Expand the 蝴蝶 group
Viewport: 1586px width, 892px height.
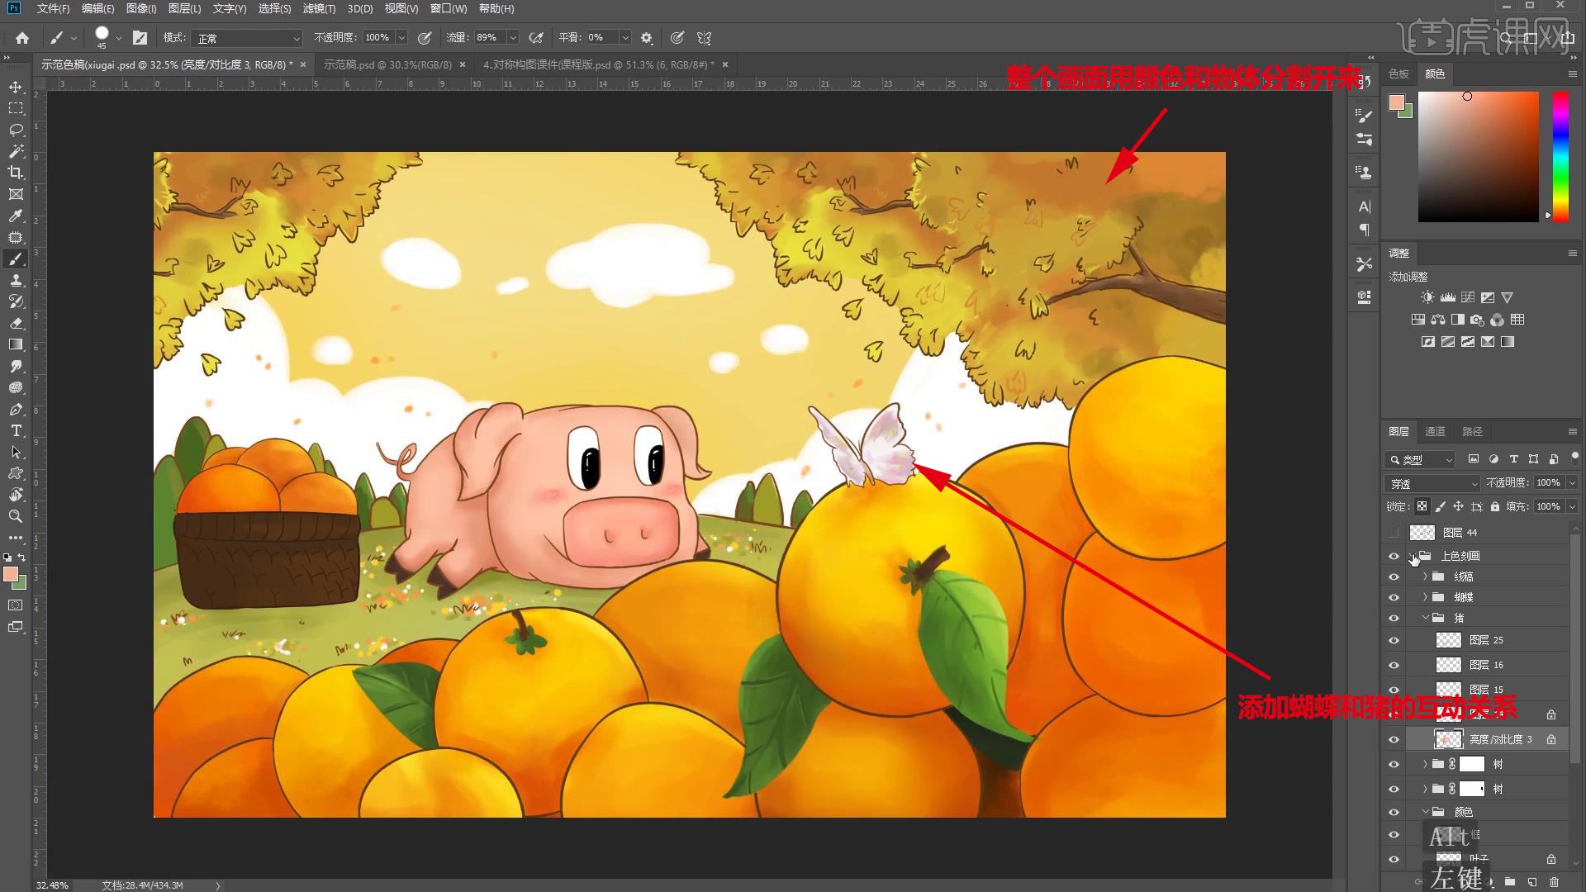[x=1425, y=597]
